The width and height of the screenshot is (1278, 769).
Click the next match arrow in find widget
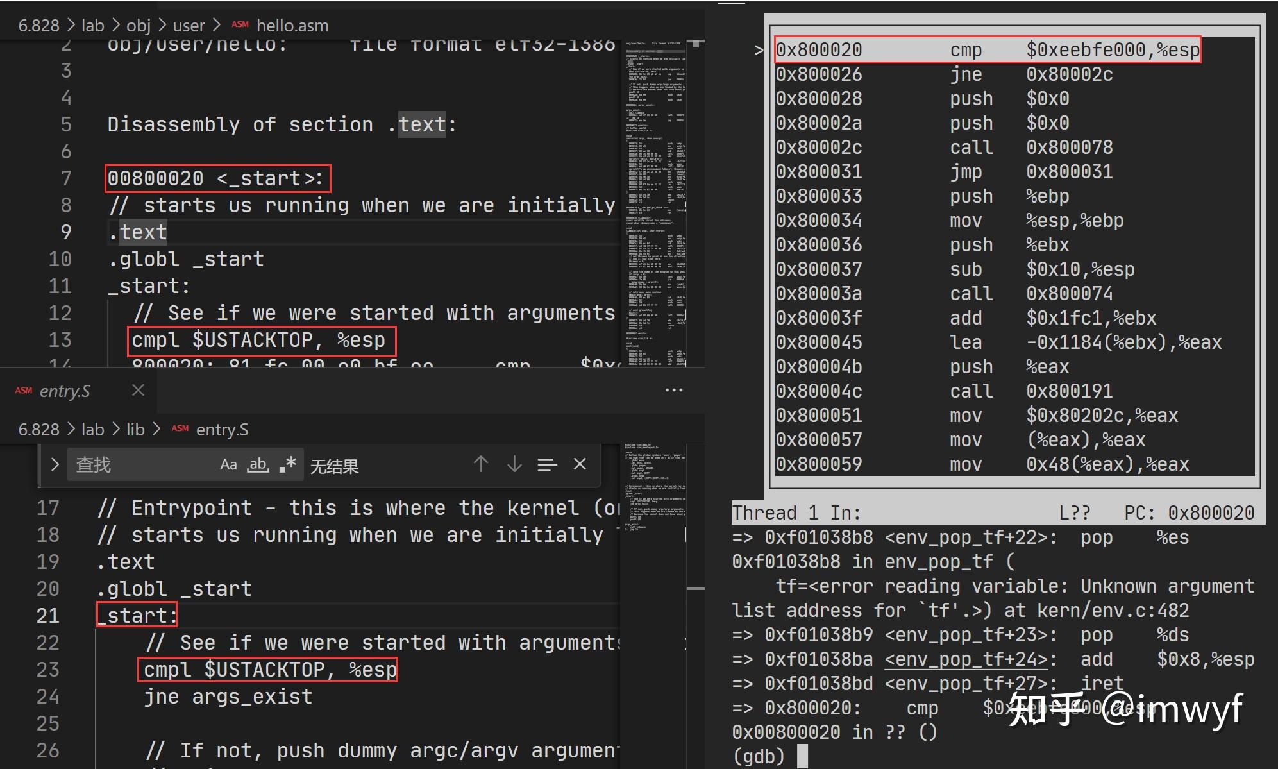(515, 464)
